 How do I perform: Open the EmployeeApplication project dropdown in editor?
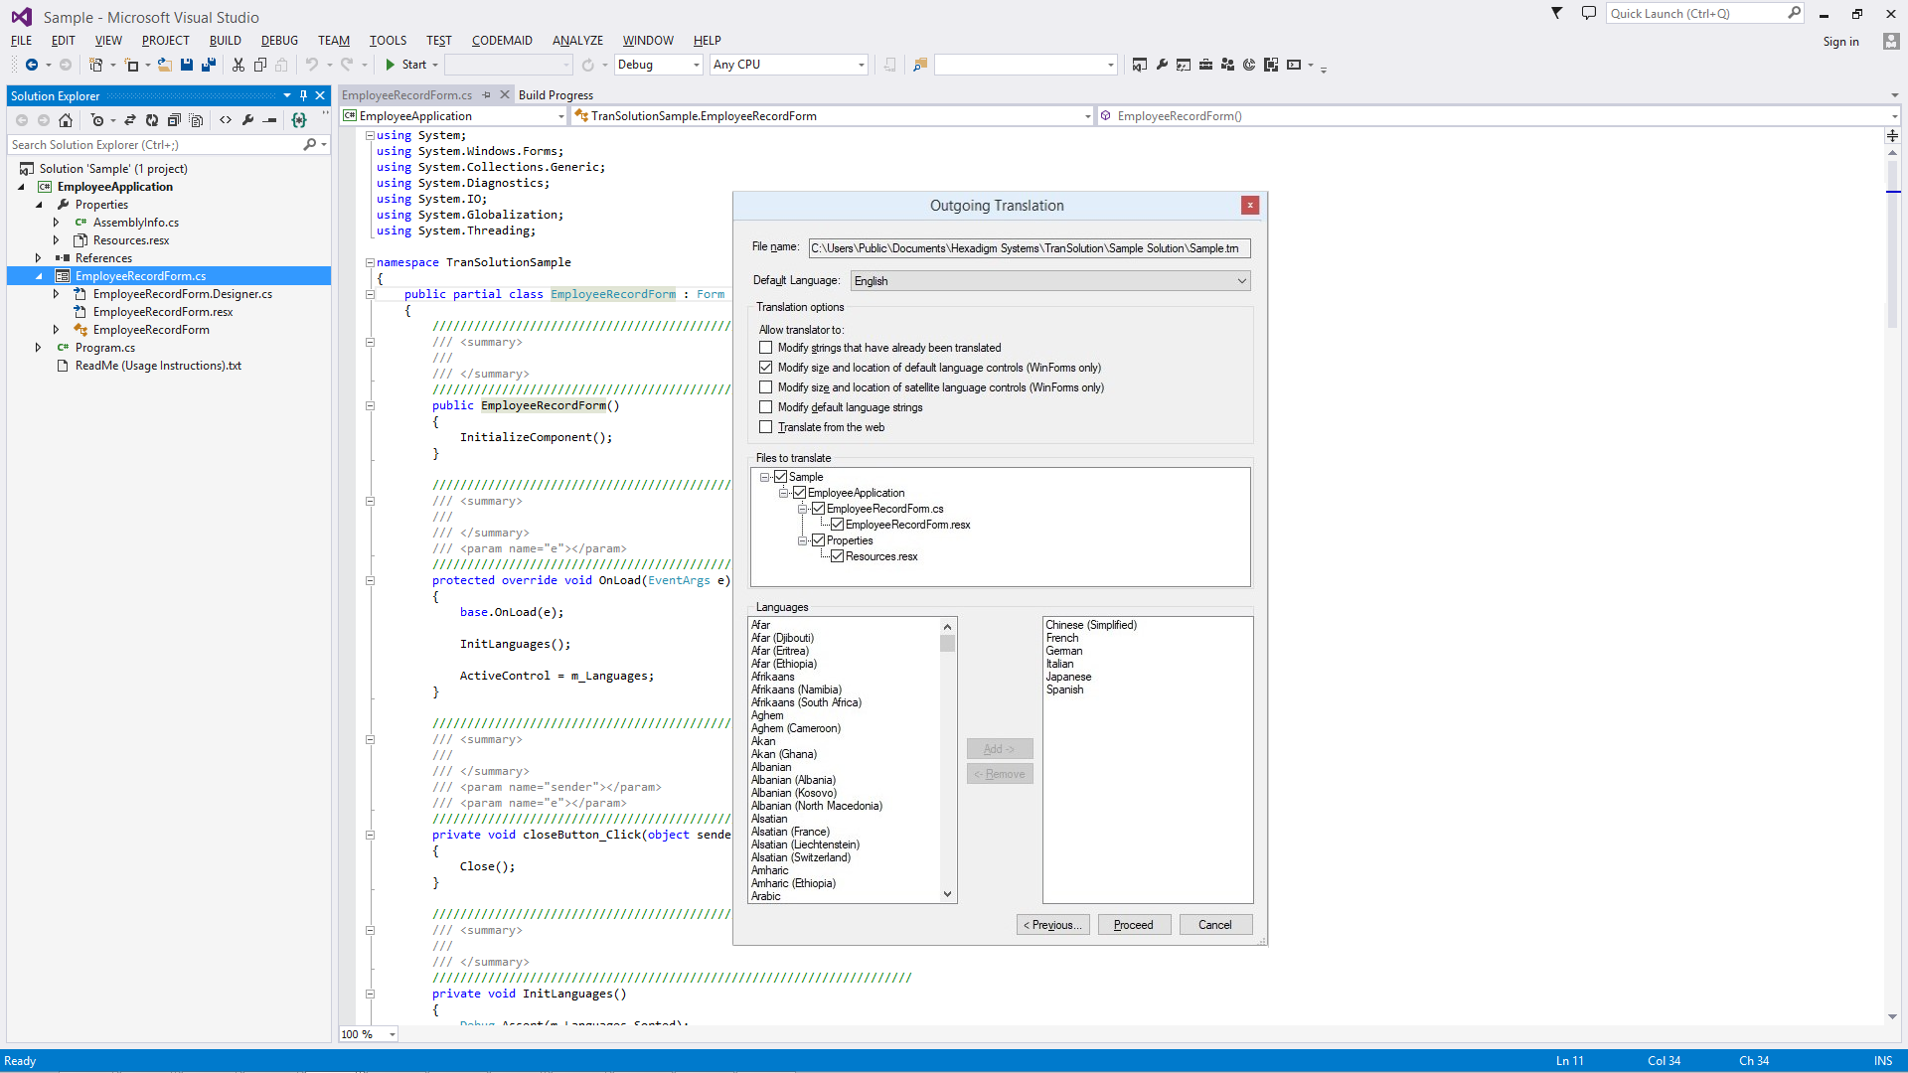(454, 116)
